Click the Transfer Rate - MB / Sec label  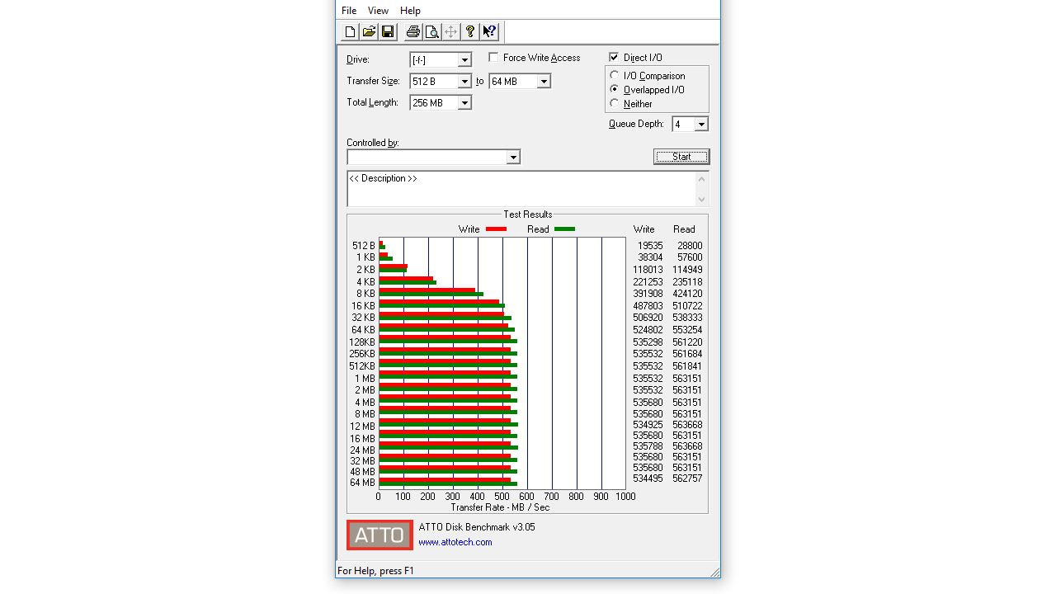500,507
